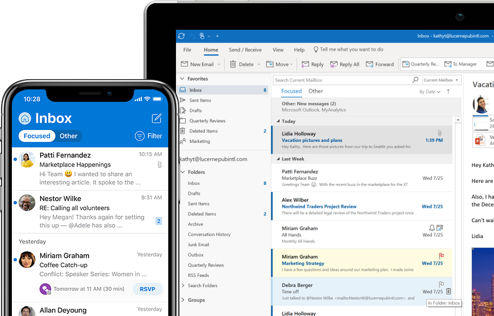
Task: Click Quarterly Re... quick step
Action: point(420,64)
